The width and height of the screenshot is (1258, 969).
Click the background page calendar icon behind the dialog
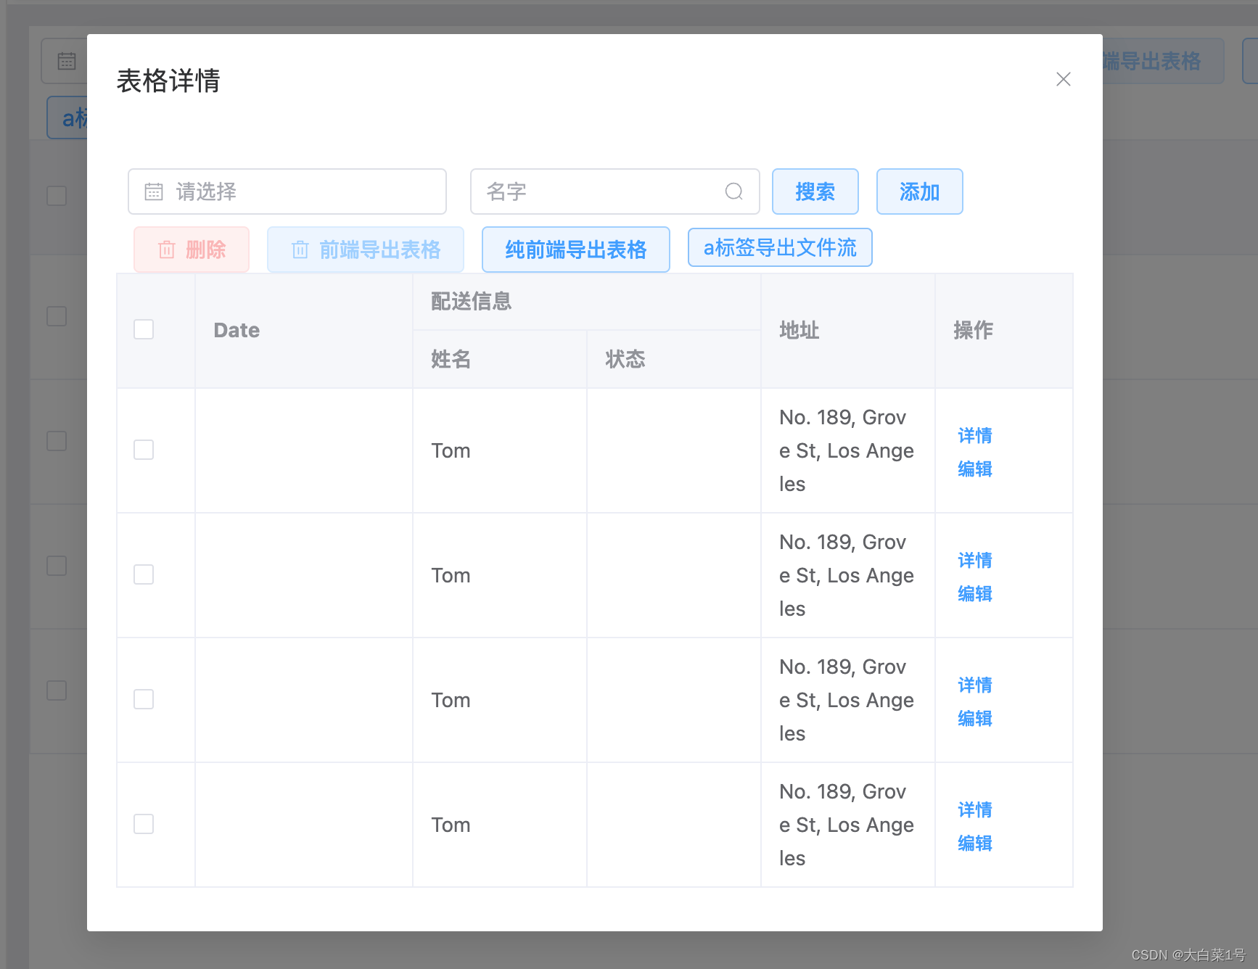click(x=67, y=61)
